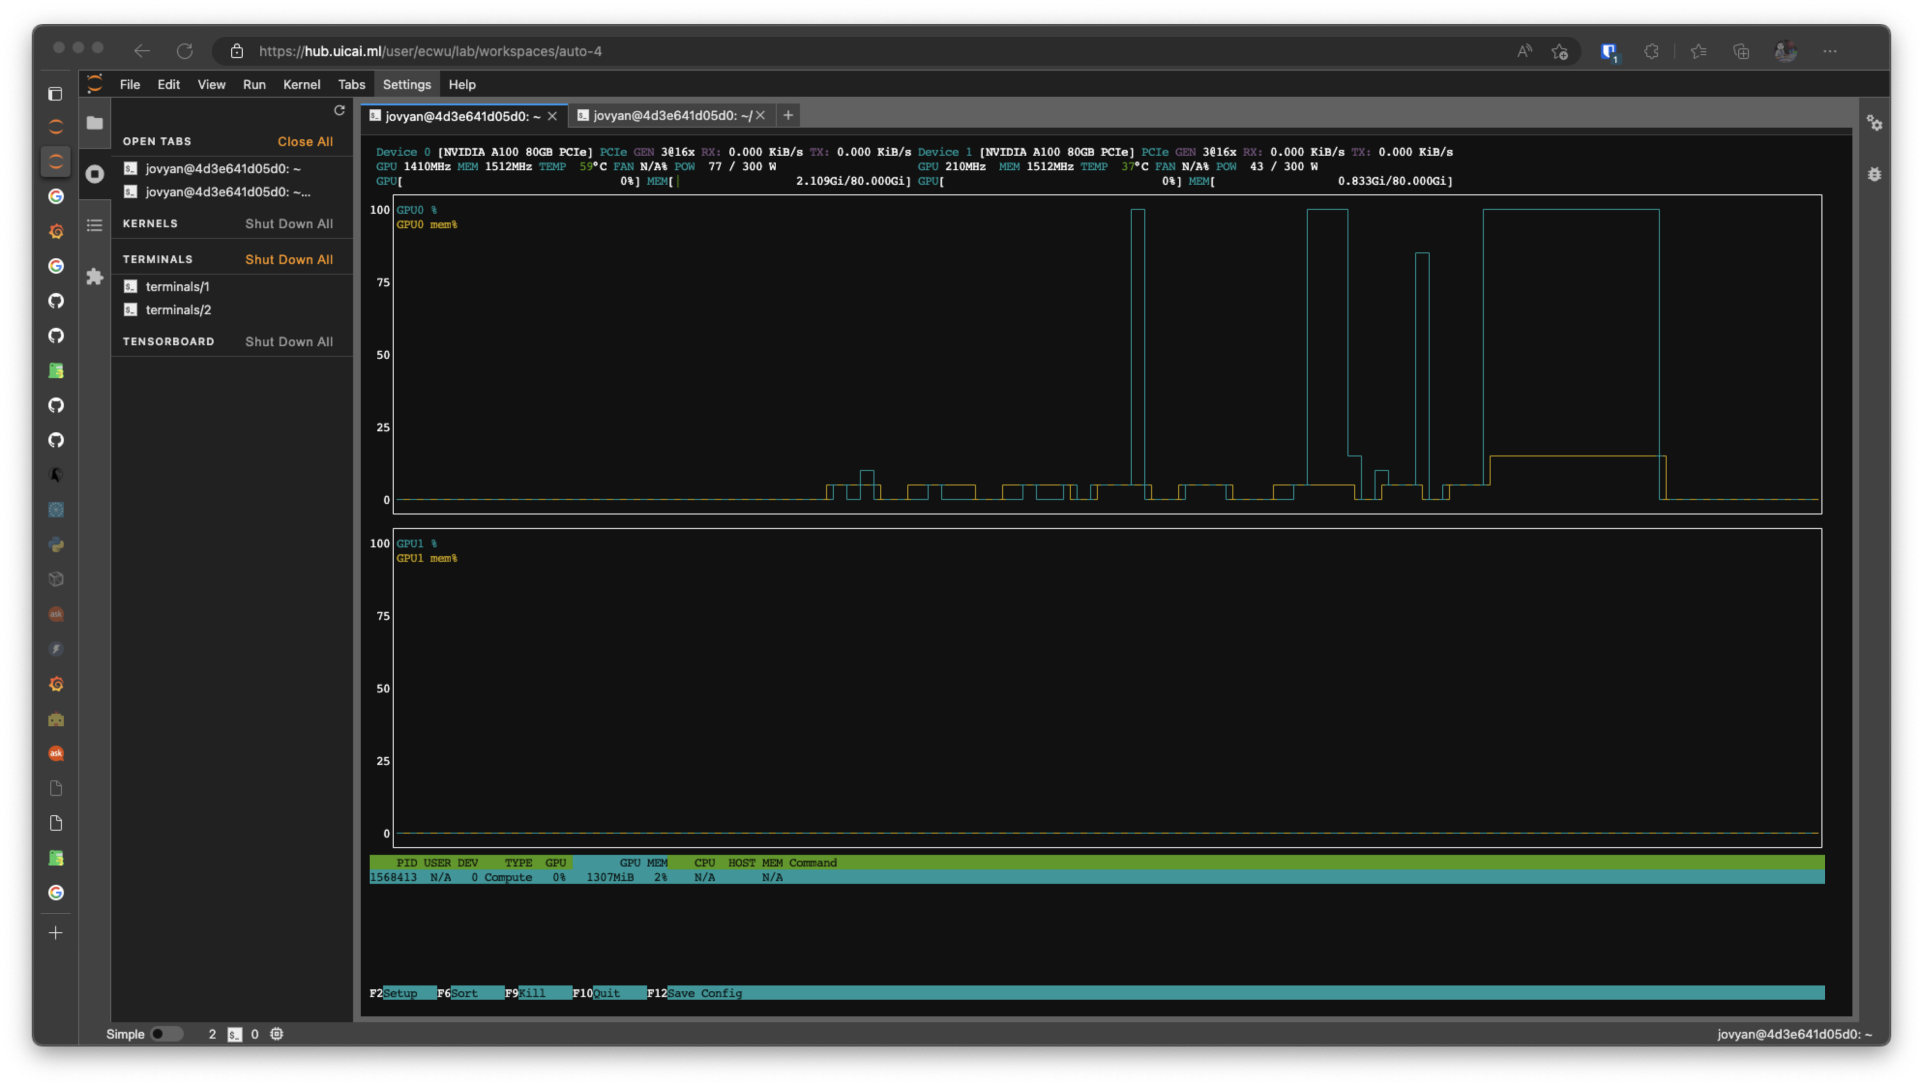Switch to the pixel robot face browser tab
1923x1086 pixels.
[x=56, y=719]
